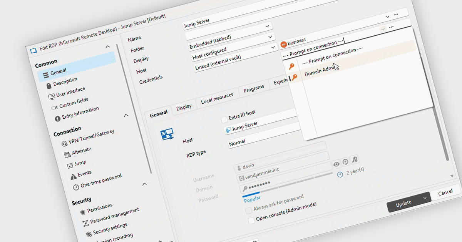
Task: Click the large blue RDP computer icon
Action: 167,134
